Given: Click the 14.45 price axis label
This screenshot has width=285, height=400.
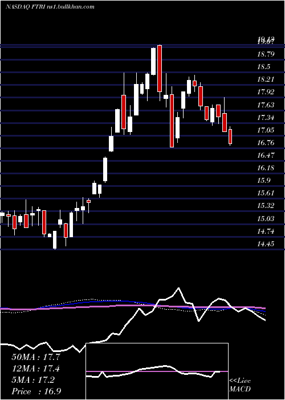Looking at the screenshot, I should (x=266, y=244).
